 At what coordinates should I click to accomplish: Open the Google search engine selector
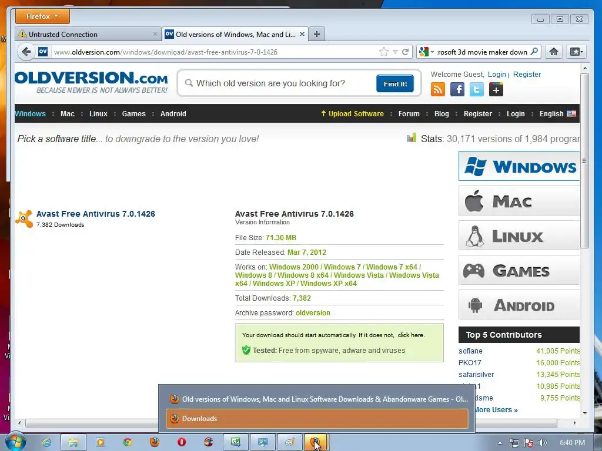(426, 52)
